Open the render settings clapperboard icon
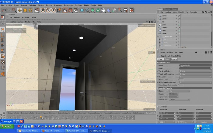213x133 pixels. [76, 10]
